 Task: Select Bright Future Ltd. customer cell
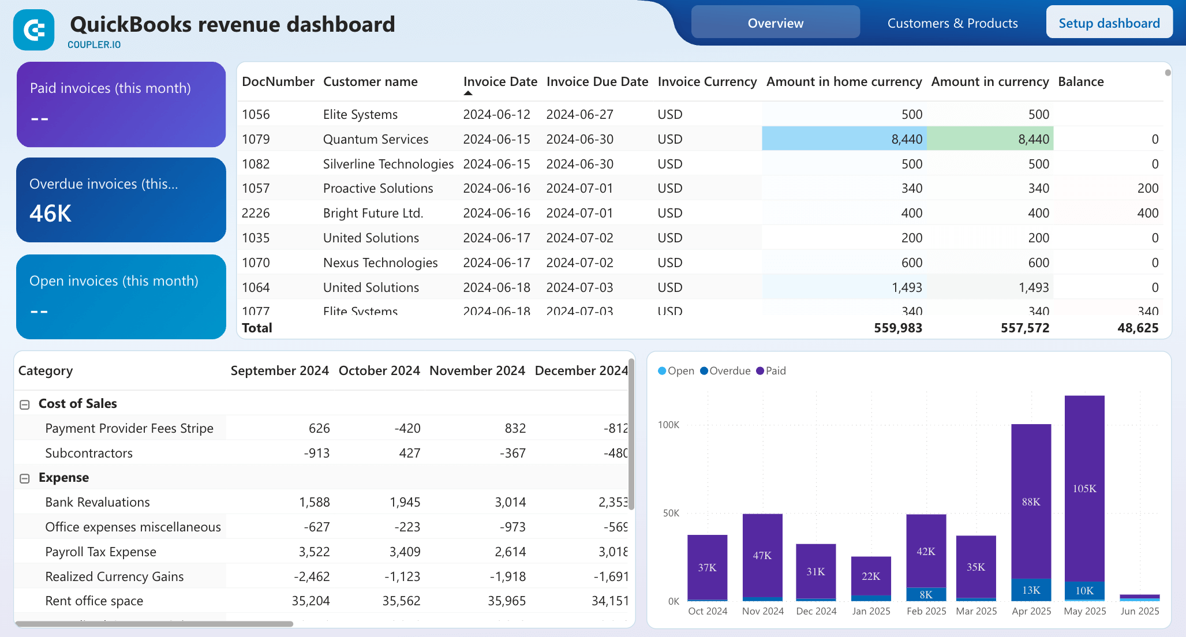coord(373,213)
